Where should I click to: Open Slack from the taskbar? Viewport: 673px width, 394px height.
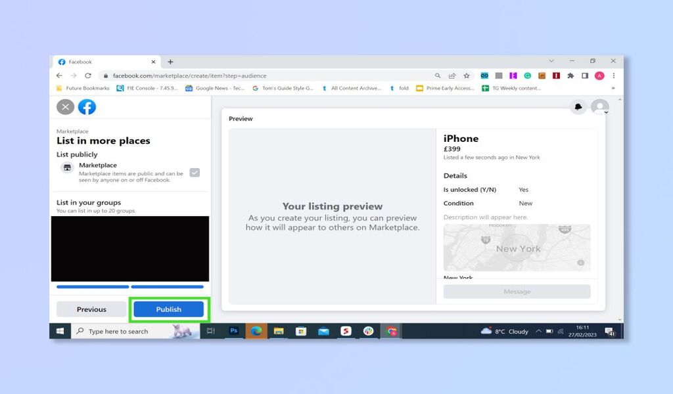click(x=368, y=331)
